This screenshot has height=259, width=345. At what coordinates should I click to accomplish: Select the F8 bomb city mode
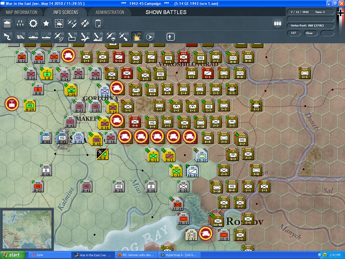click(98, 37)
